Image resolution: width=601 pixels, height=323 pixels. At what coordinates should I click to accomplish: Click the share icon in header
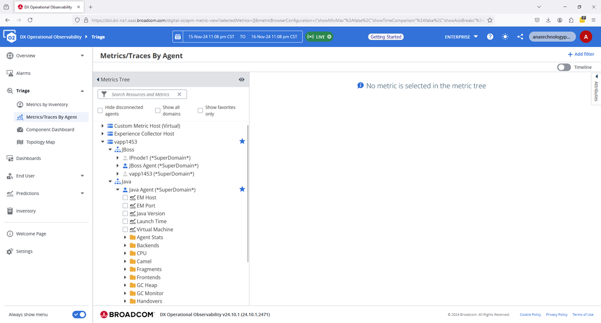[x=520, y=37]
